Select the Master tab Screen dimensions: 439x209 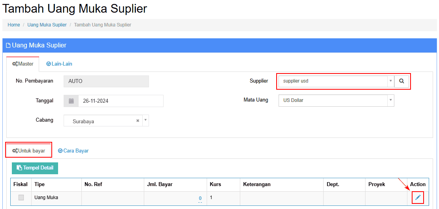(x=23, y=64)
